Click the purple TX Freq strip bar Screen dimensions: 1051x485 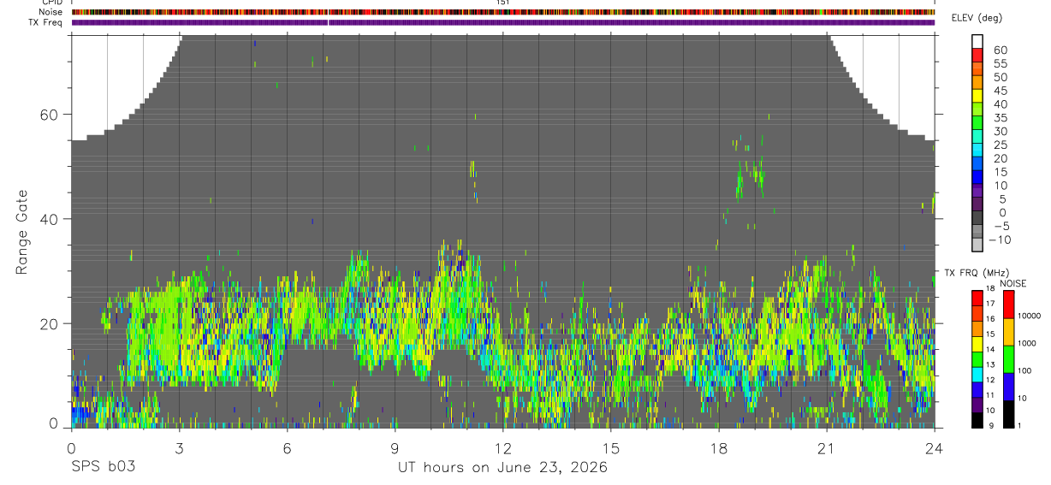pos(503,22)
